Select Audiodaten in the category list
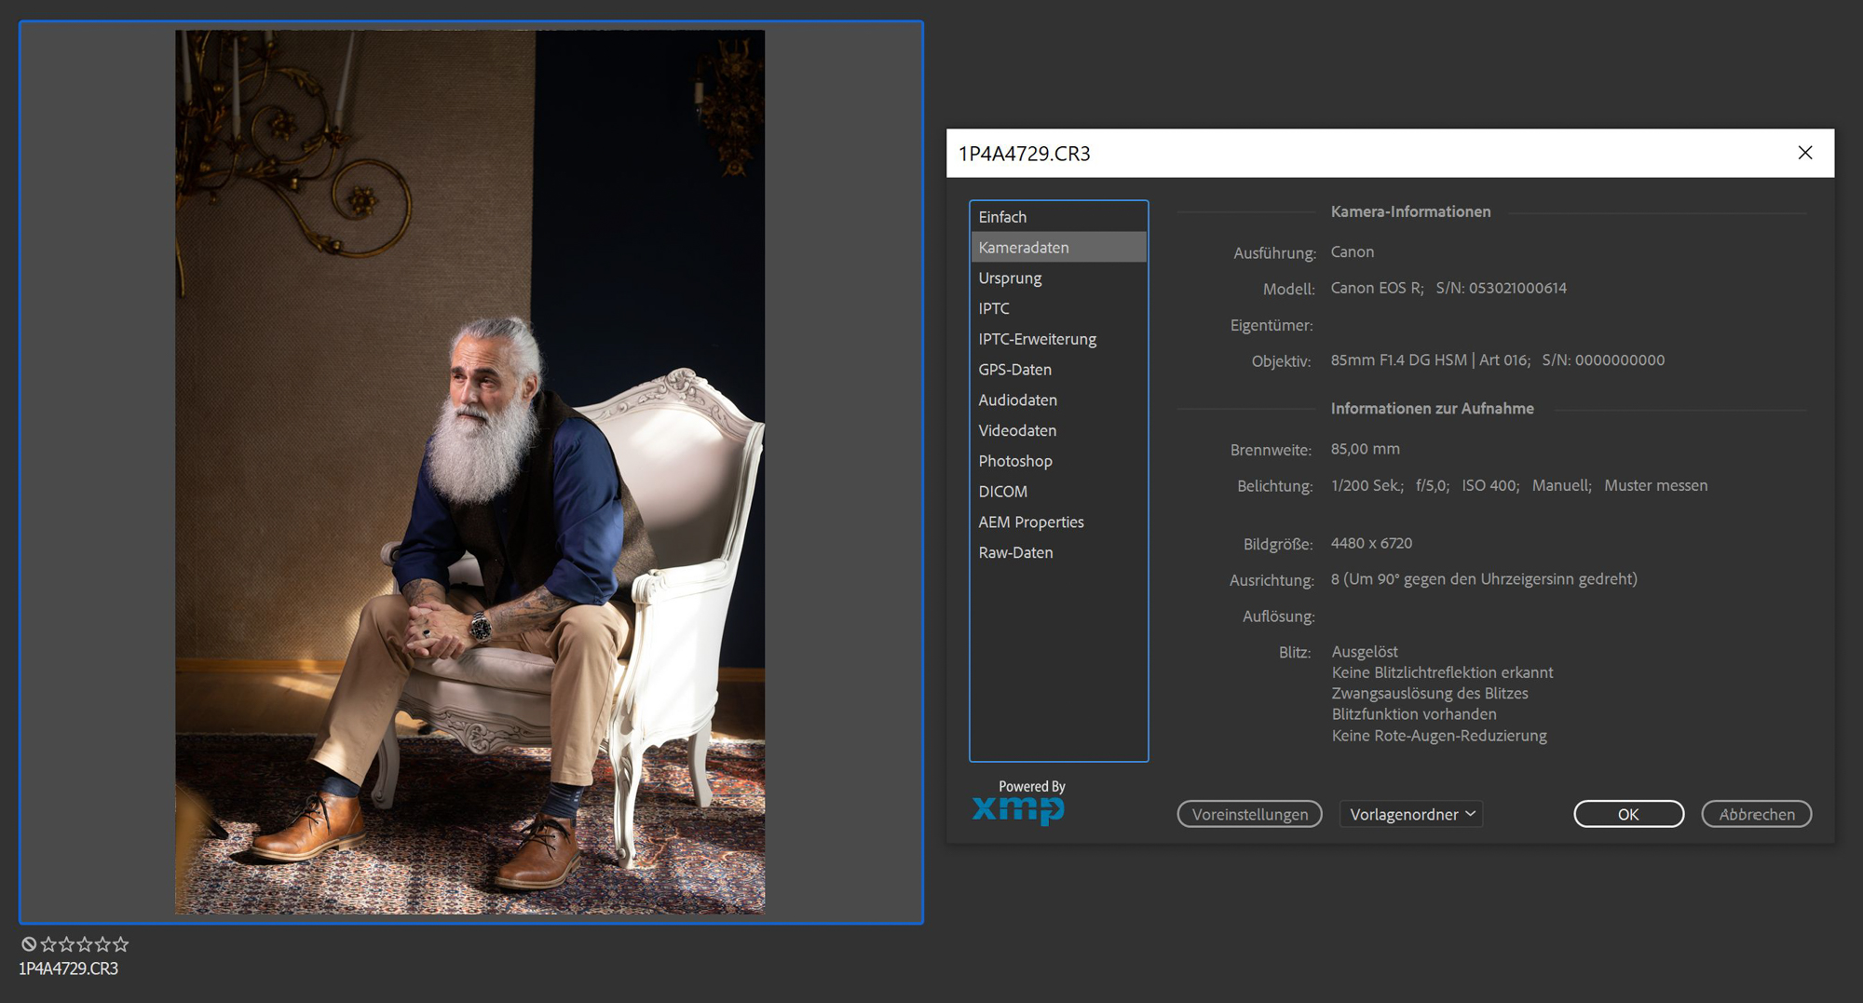 click(x=1017, y=400)
